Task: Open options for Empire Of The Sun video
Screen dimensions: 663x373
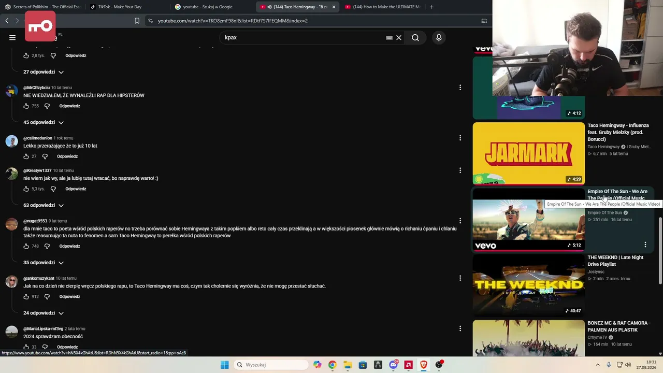Action: (x=645, y=245)
